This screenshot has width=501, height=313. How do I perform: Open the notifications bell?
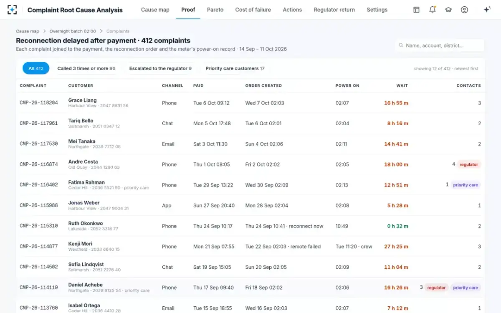tap(433, 10)
